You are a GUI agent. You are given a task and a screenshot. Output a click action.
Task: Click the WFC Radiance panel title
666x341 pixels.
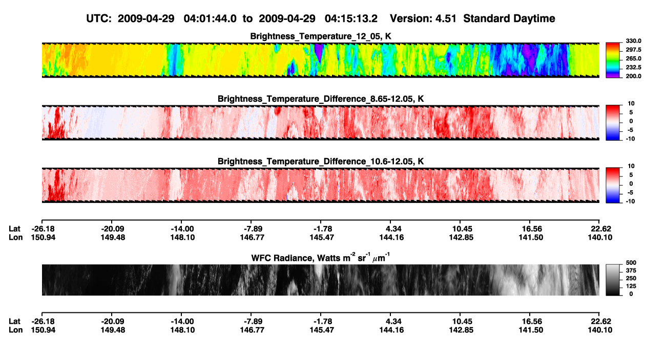321,257
